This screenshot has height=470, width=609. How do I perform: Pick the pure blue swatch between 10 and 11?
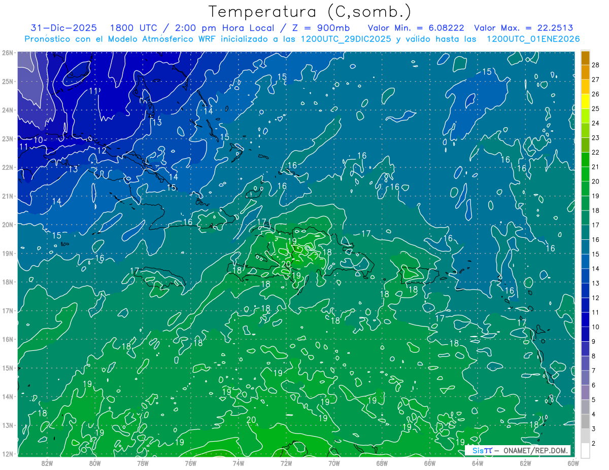tap(585, 319)
